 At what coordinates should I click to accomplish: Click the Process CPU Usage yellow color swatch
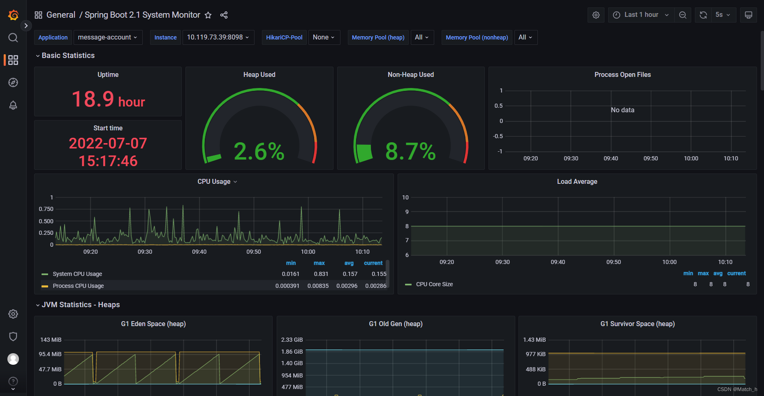point(45,286)
